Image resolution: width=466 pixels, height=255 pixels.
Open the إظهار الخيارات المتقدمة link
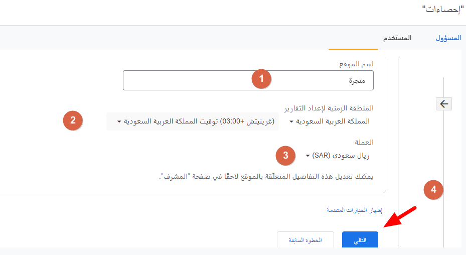point(355,210)
